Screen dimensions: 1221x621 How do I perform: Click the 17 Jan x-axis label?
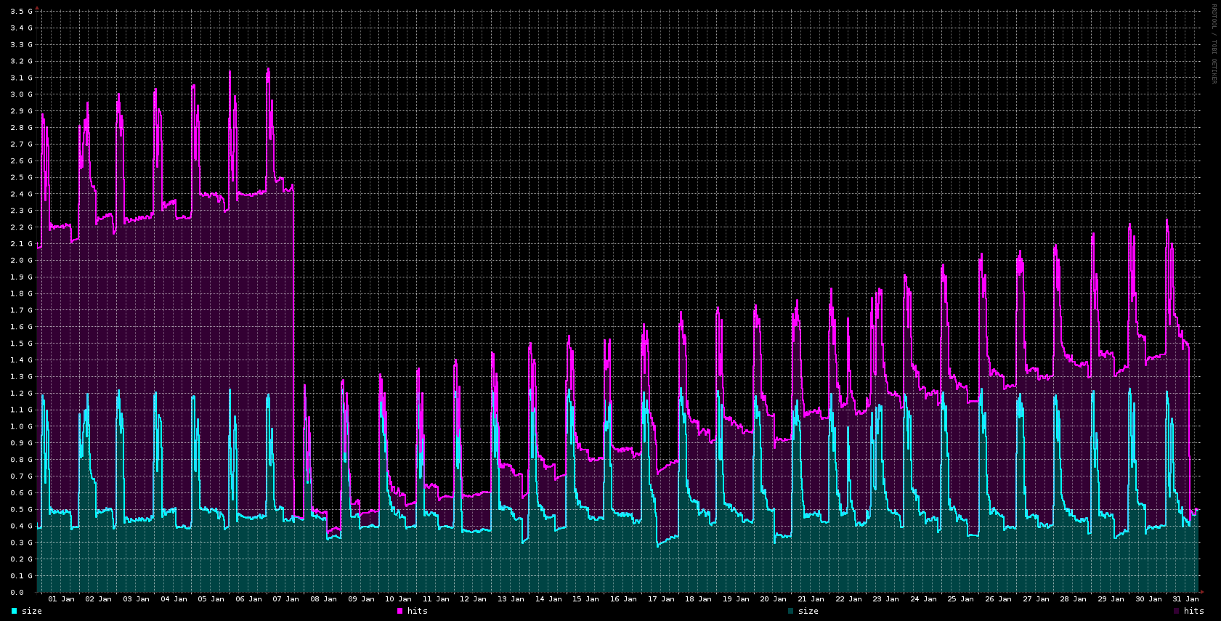tap(661, 599)
